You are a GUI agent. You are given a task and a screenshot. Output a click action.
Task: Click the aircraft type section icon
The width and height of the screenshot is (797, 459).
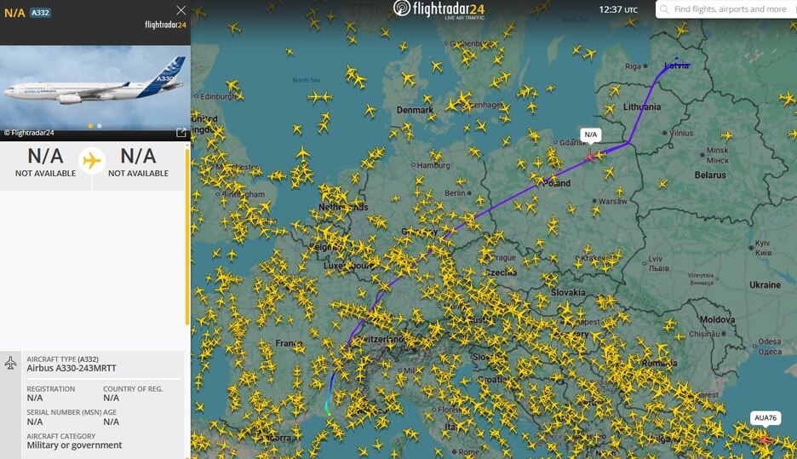tap(11, 363)
